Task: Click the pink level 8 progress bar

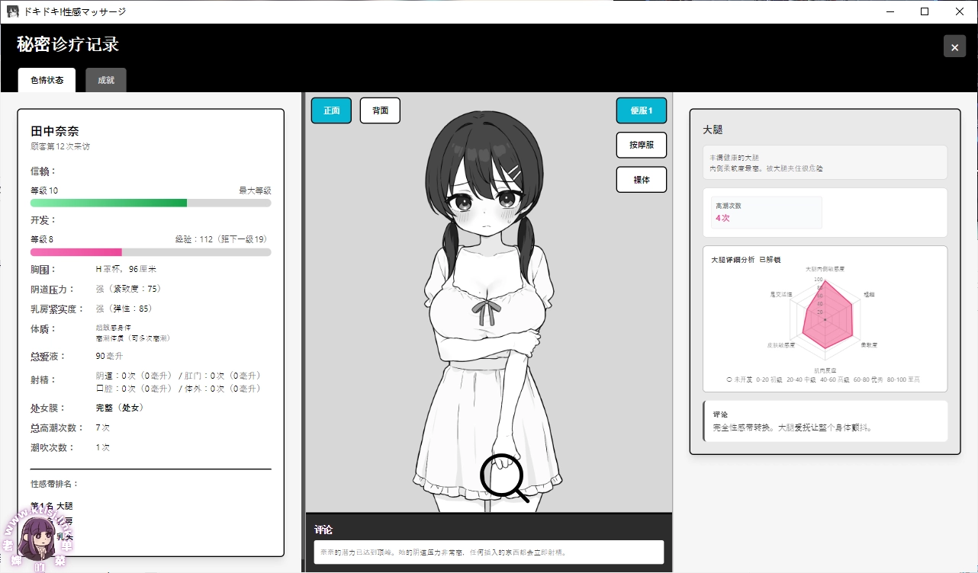Action: pos(150,252)
